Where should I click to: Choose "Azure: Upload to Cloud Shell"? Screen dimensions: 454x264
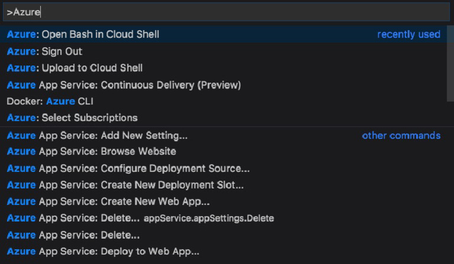pyautogui.click(x=223, y=68)
